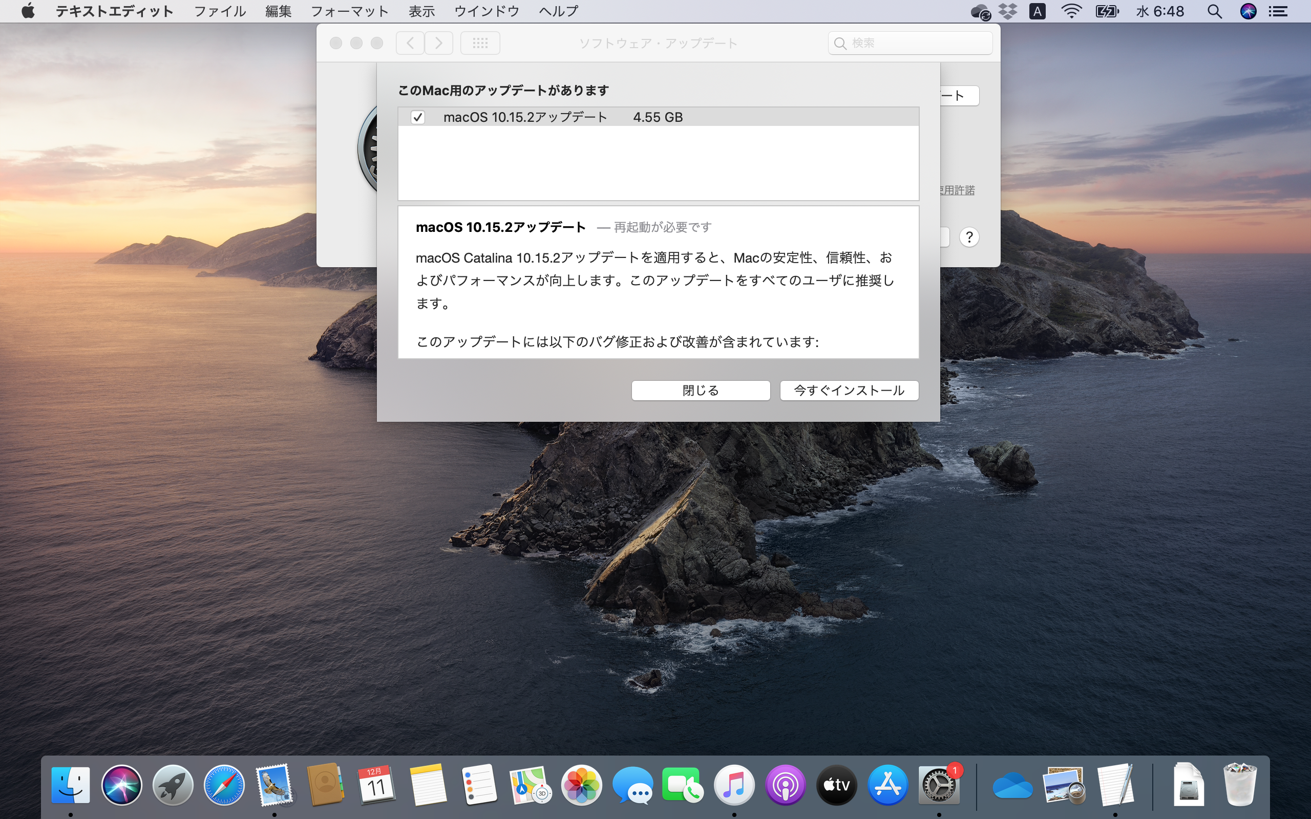The image size is (1311, 819).
Task: Click the 検索 search field
Action: 909,43
